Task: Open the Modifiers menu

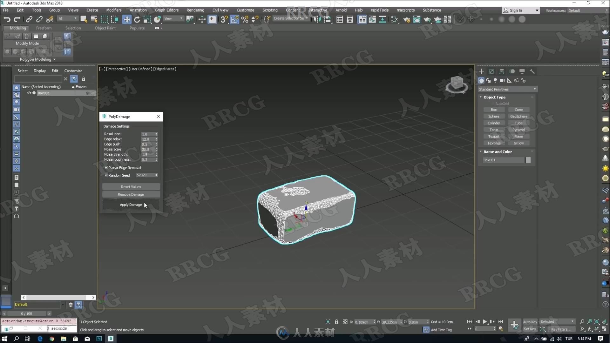Action: point(113,10)
